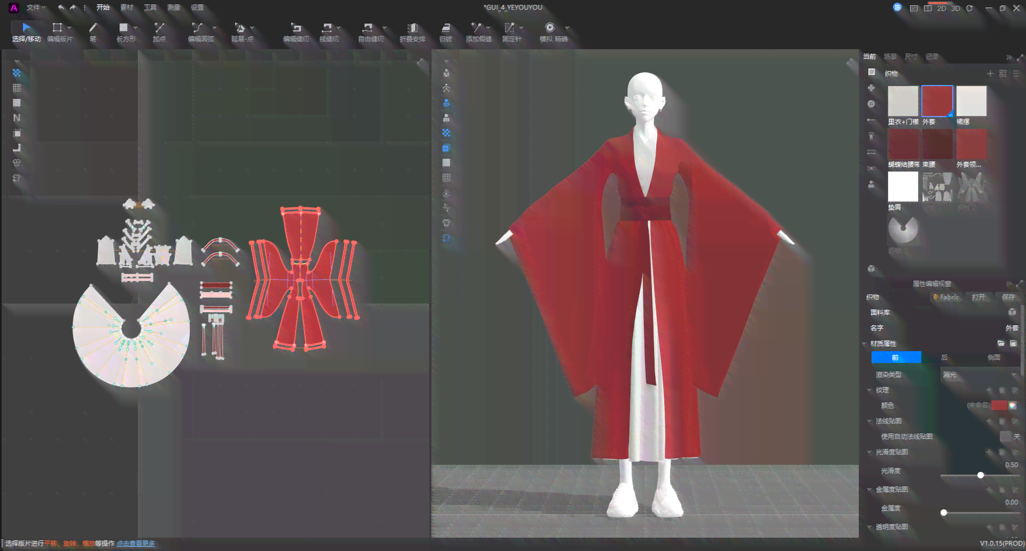
Task: Click the button icon in fabric sidebar
Action: click(x=871, y=104)
